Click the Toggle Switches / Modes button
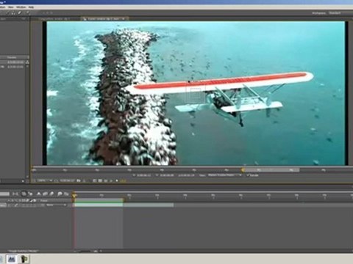Screen dimensions: 353x264 pos(24,251)
